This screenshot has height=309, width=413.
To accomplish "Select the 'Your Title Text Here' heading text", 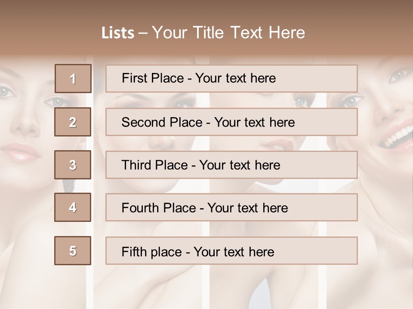I will (x=228, y=33).
